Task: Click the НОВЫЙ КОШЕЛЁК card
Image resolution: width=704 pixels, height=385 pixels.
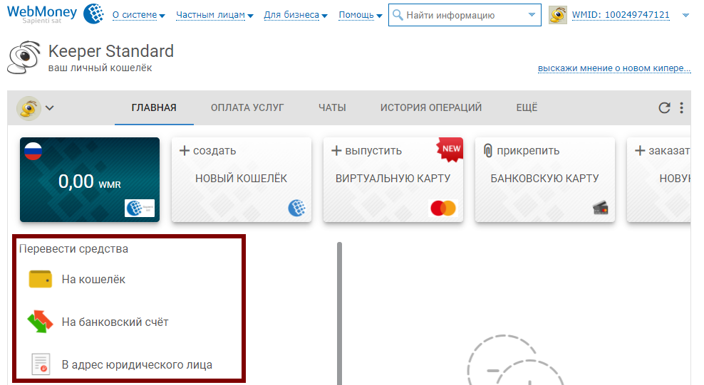Action: [x=242, y=179]
